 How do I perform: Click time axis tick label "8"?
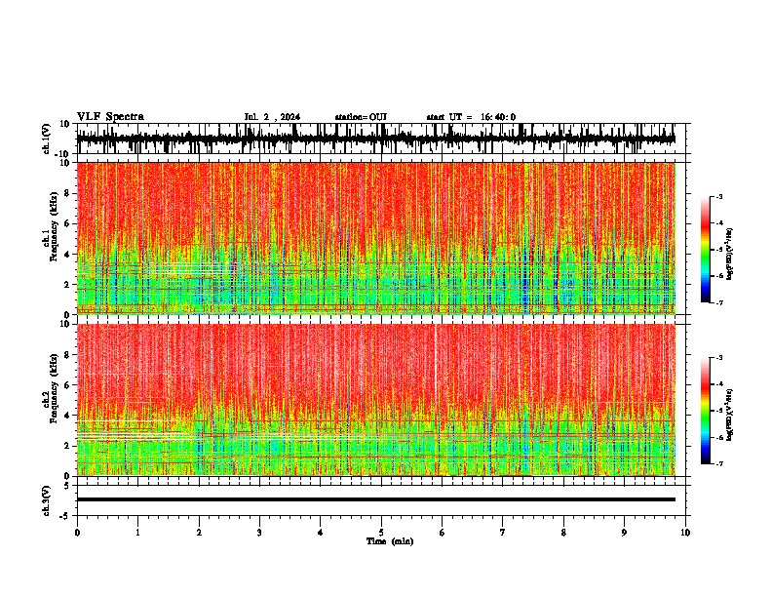(563, 533)
